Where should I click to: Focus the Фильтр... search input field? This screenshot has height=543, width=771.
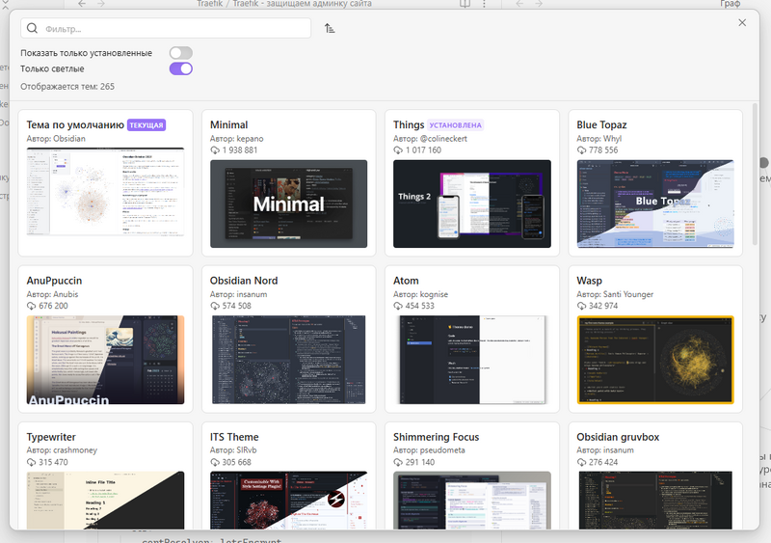[x=166, y=28]
